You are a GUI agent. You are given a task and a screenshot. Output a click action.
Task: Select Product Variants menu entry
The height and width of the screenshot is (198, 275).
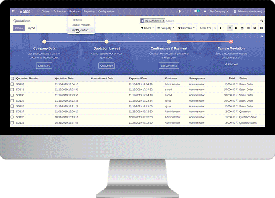(81, 25)
